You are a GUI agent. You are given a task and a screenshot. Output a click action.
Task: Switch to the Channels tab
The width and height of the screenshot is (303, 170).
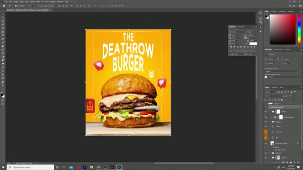(275, 87)
